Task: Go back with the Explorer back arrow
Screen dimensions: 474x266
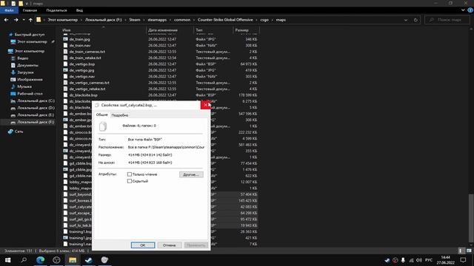Action: [7, 20]
